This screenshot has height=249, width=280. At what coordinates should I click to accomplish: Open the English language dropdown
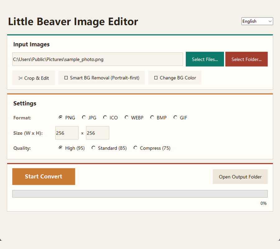257,21
